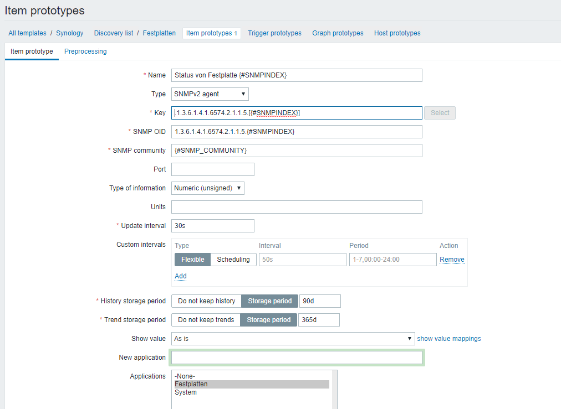
Task: Go to Host prototypes
Action: (397, 33)
